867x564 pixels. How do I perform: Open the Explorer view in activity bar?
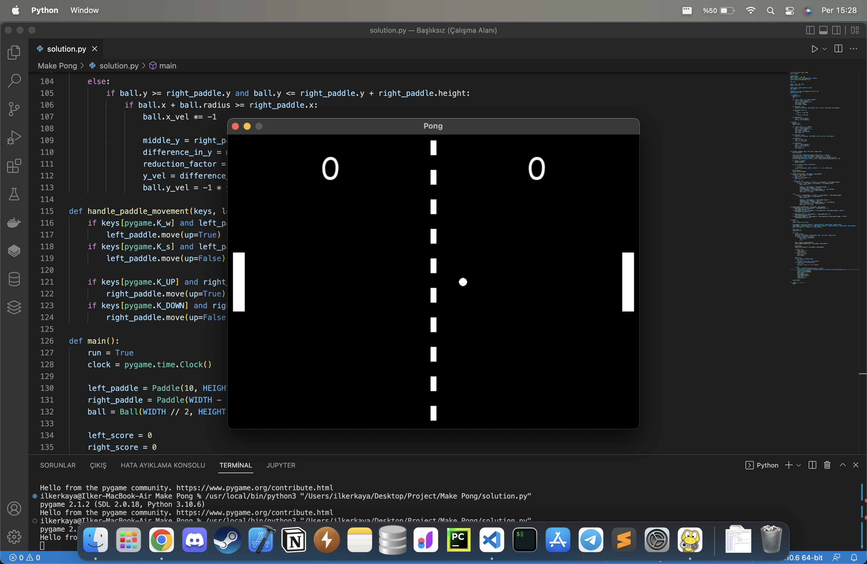click(x=14, y=53)
